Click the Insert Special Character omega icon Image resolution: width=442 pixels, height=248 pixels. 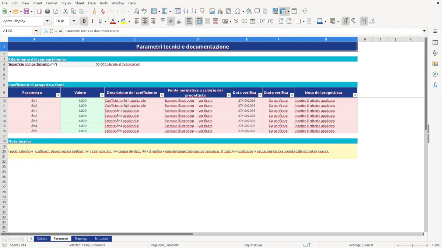click(x=238, y=11)
